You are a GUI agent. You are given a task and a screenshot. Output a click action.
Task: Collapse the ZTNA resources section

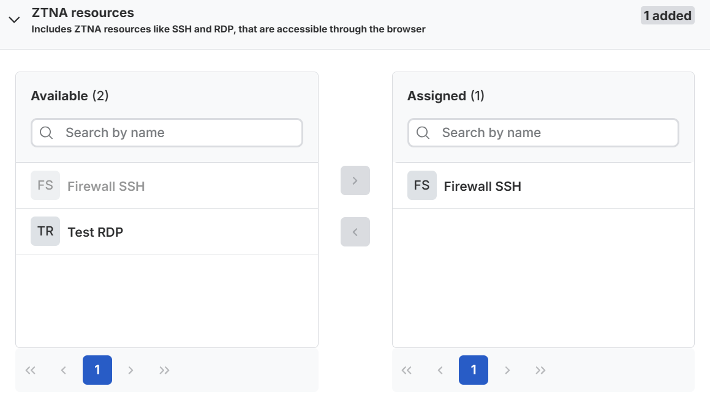coord(14,19)
